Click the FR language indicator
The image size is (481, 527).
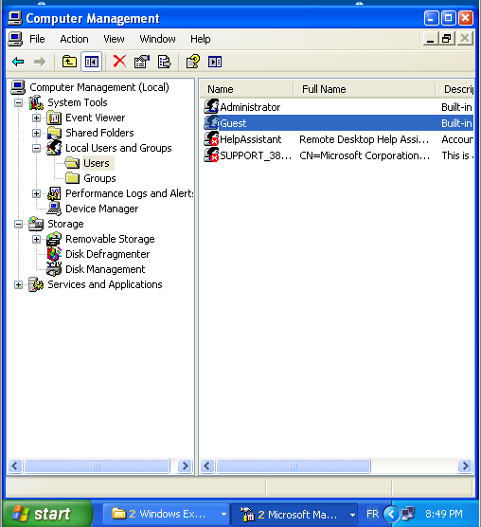pos(372,514)
